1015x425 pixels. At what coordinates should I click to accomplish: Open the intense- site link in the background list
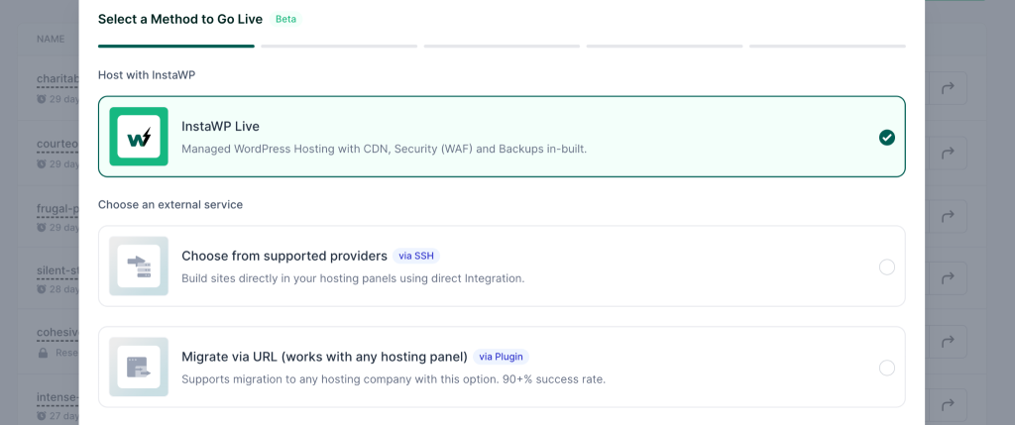(57, 396)
